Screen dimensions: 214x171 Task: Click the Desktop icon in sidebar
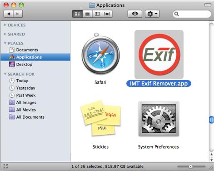tap(12, 64)
